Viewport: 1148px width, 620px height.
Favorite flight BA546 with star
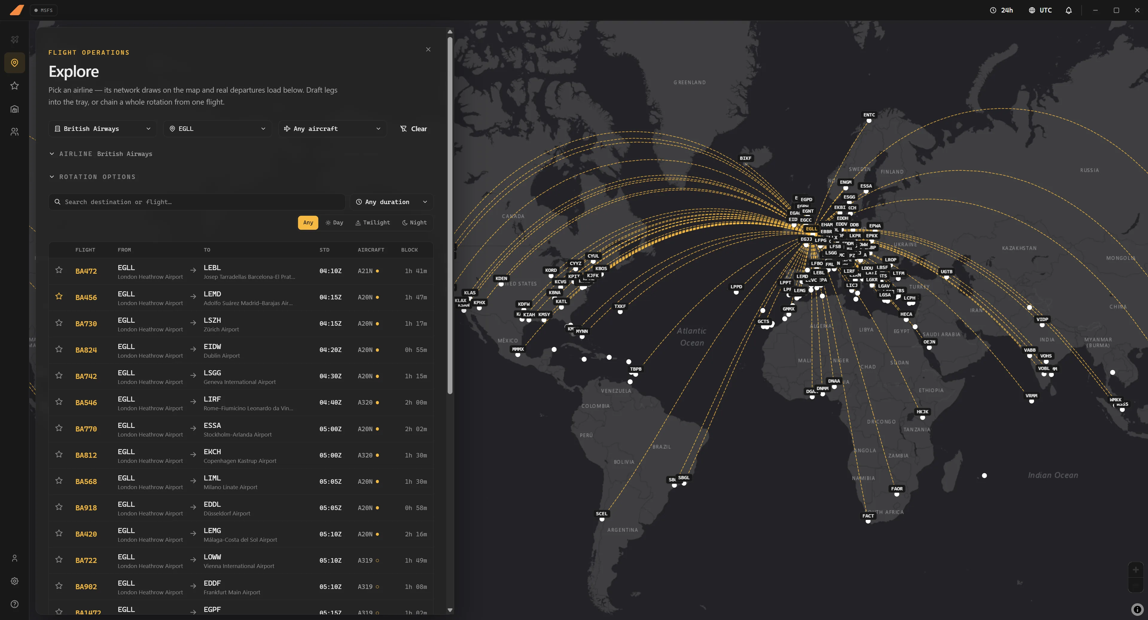[x=59, y=401]
